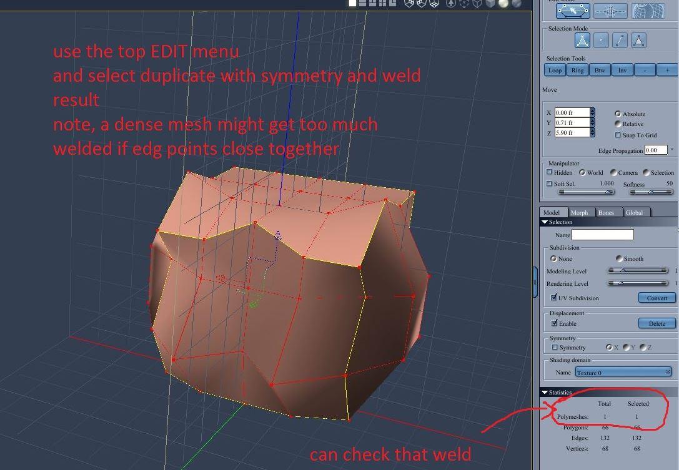
Task: Select None subdivision option
Action: (553, 258)
